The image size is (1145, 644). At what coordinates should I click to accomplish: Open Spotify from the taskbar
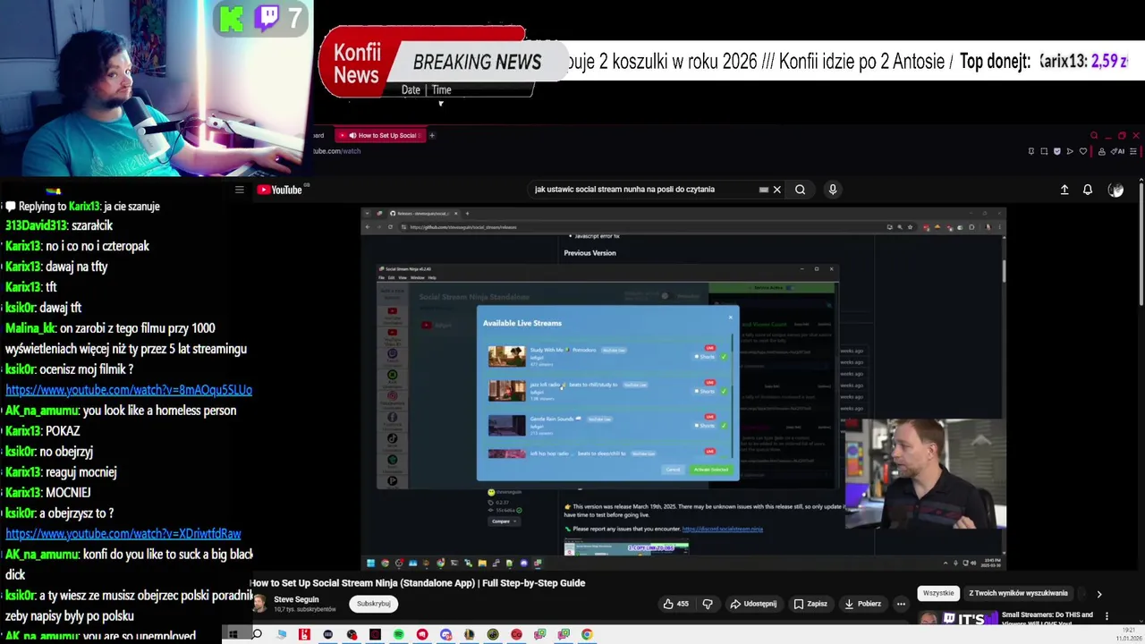coord(398,635)
